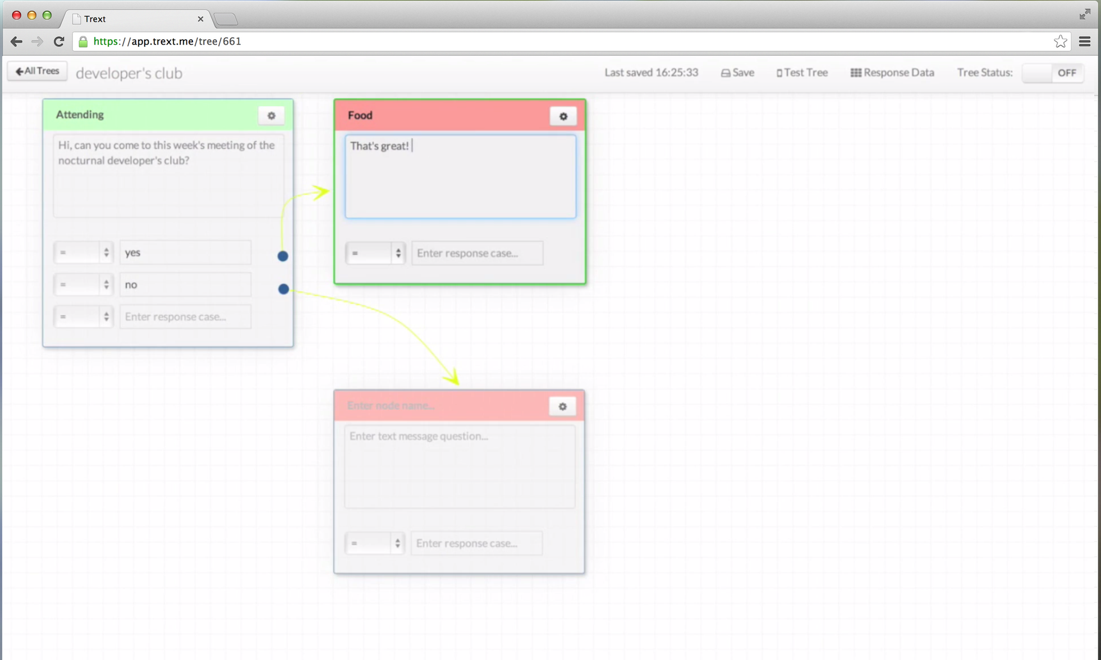Toggle Tree Status switch from OFF

(1053, 73)
